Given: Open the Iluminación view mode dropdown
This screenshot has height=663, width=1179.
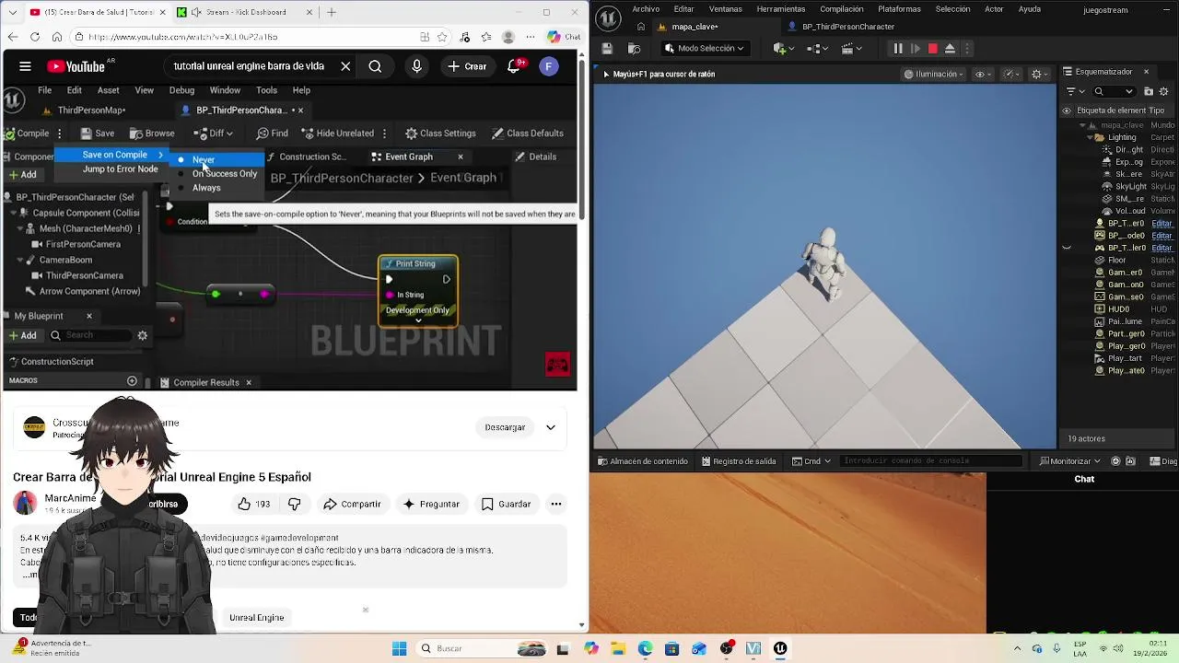Looking at the screenshot, I should coord(933,74).
